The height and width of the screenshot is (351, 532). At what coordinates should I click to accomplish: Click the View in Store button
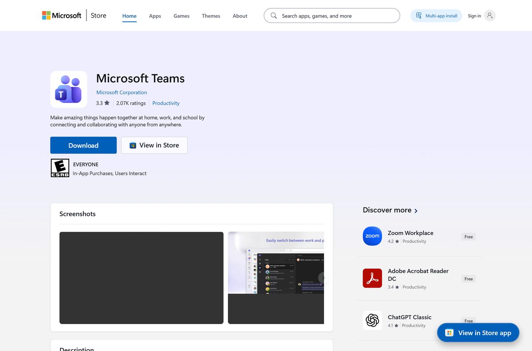click(154, 145)
